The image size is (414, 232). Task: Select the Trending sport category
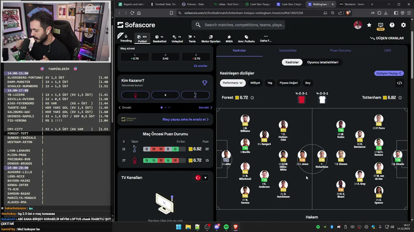click(x=126, y=38)
